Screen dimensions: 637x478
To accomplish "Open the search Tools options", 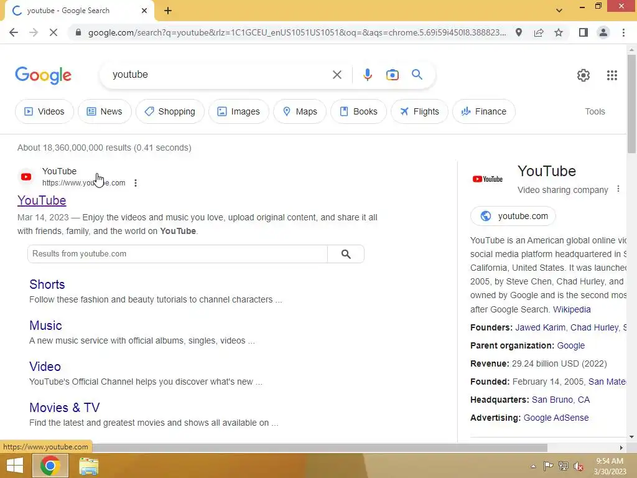I will click(x=595, y=111).
